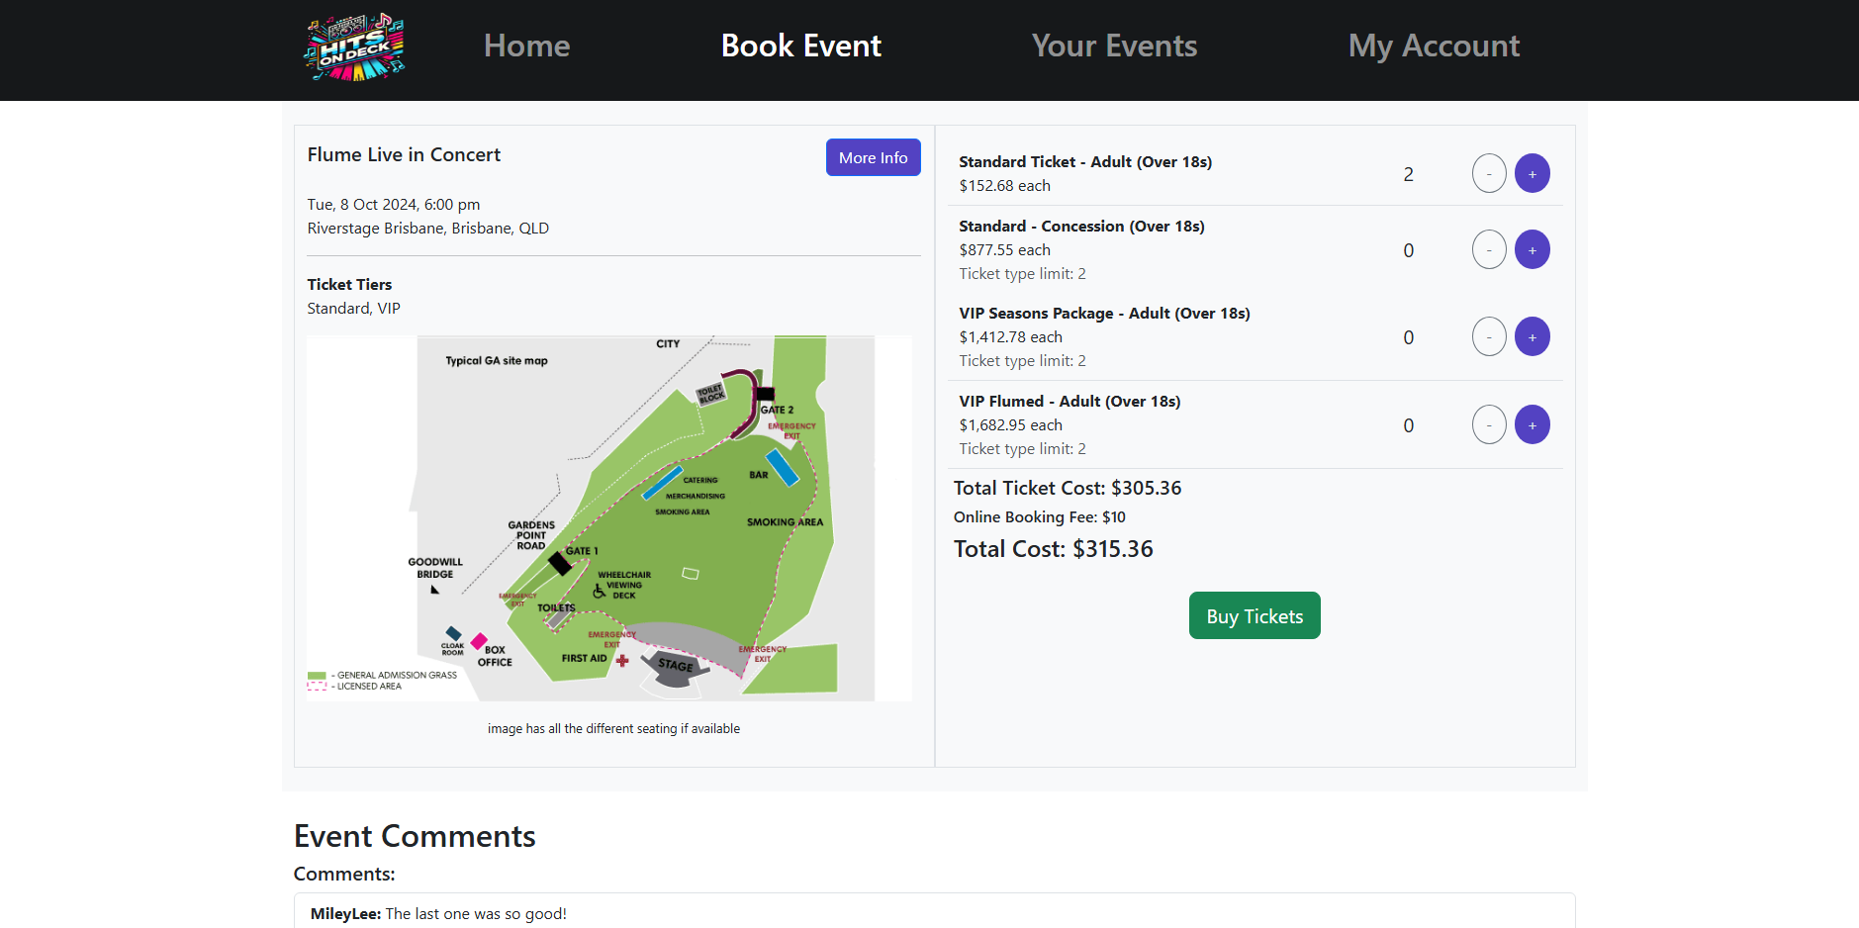Click the Flume Live in Concert title
1859x928 pixels.
point(404,155)
